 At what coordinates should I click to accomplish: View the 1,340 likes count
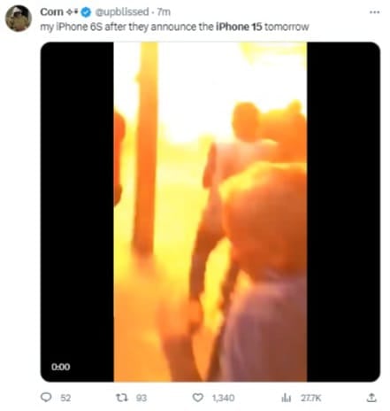[x=224, y=398]
